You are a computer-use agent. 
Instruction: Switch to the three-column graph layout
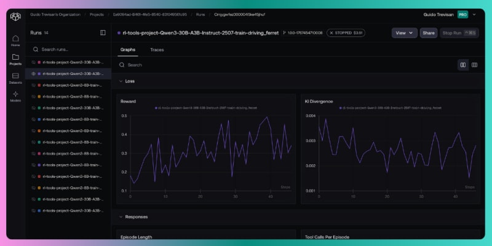tap(474, 65)
